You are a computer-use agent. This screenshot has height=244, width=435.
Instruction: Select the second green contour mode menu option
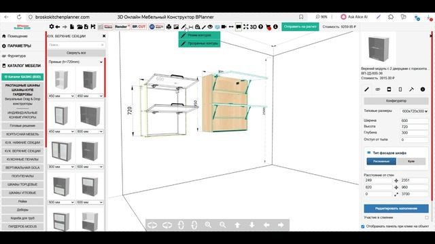tap(199, 43)
